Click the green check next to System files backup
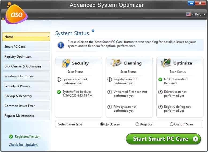Viewport: 208px width, 152px height. point(59,92)
